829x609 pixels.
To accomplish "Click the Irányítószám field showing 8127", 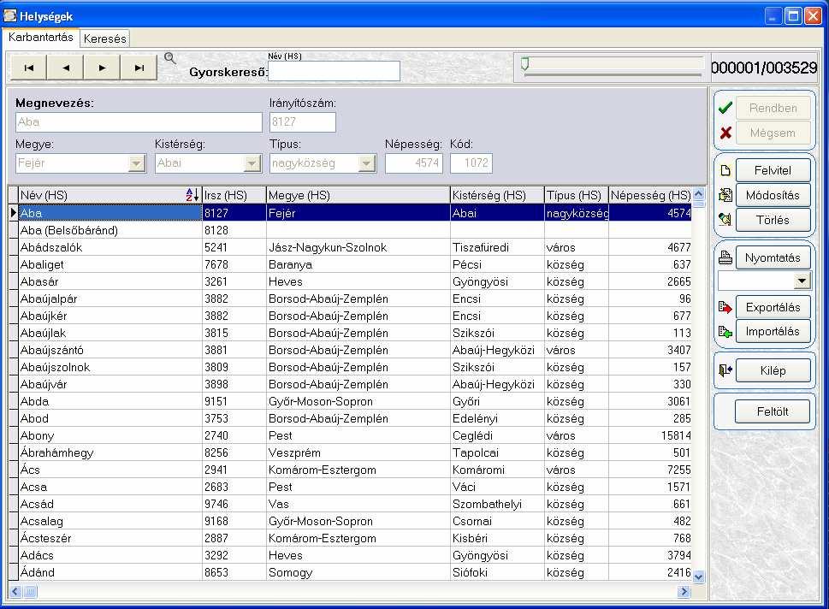I will coord(302,122).
